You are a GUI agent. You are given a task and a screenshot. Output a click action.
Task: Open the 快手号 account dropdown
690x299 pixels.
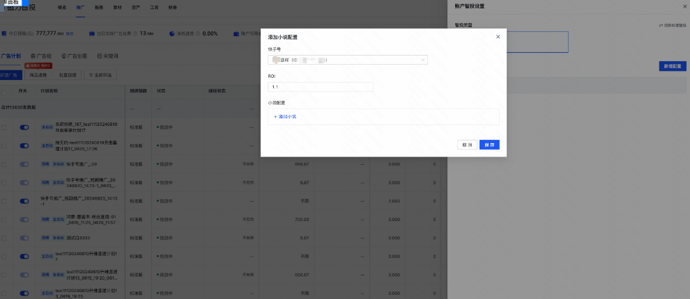click(x=347, y=60)
